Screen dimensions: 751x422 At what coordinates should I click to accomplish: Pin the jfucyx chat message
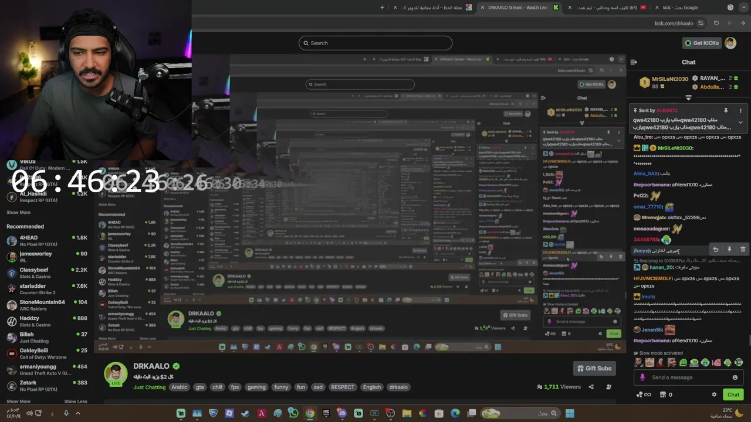729,250
